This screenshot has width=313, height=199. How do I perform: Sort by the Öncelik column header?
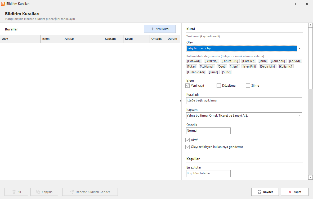158,39
